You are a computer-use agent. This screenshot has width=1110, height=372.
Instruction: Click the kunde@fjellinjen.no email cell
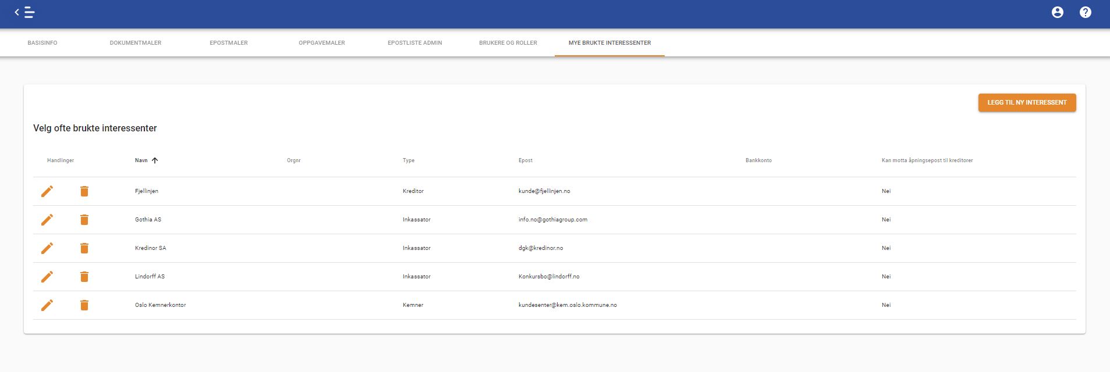544,191
